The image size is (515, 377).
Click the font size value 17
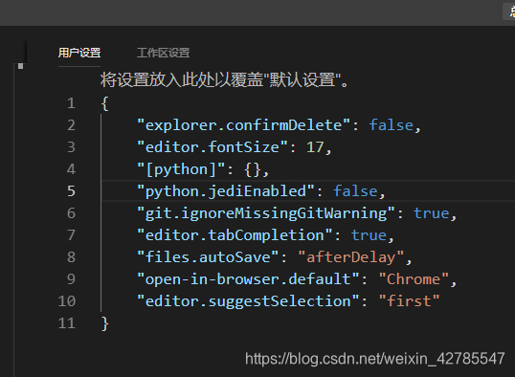point(315,147)
